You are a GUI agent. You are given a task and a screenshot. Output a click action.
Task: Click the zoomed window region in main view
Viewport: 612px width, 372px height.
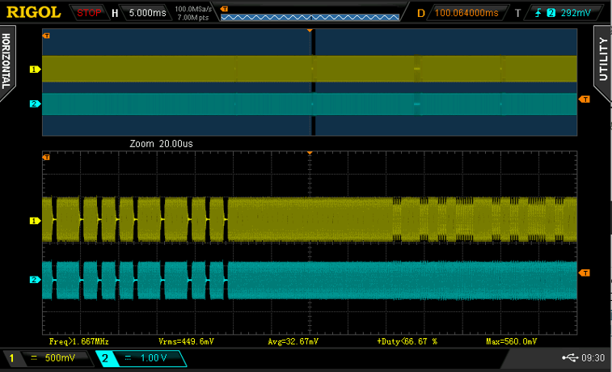coord(313,82)
